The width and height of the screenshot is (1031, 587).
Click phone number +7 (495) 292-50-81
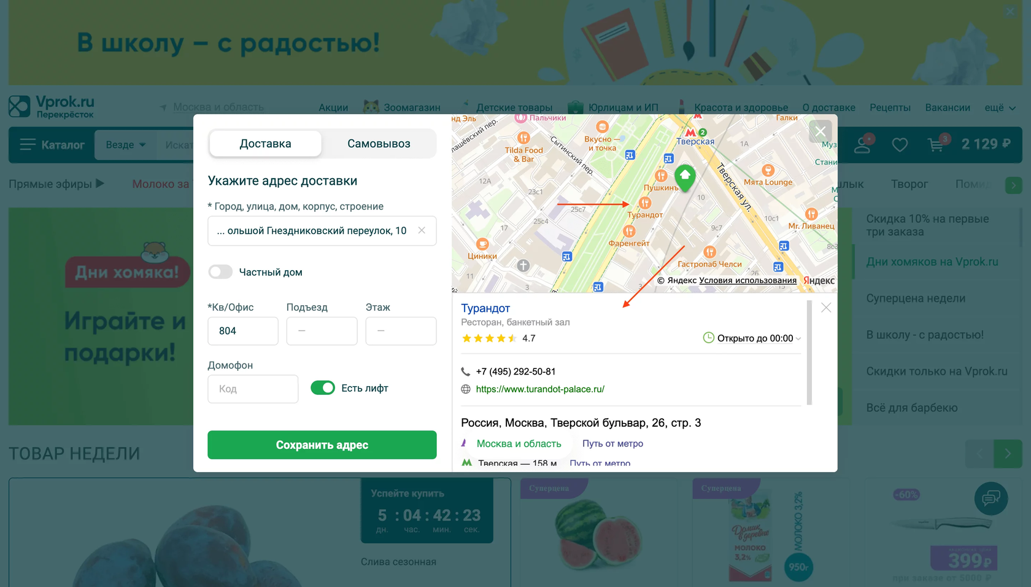click(515, 371)
